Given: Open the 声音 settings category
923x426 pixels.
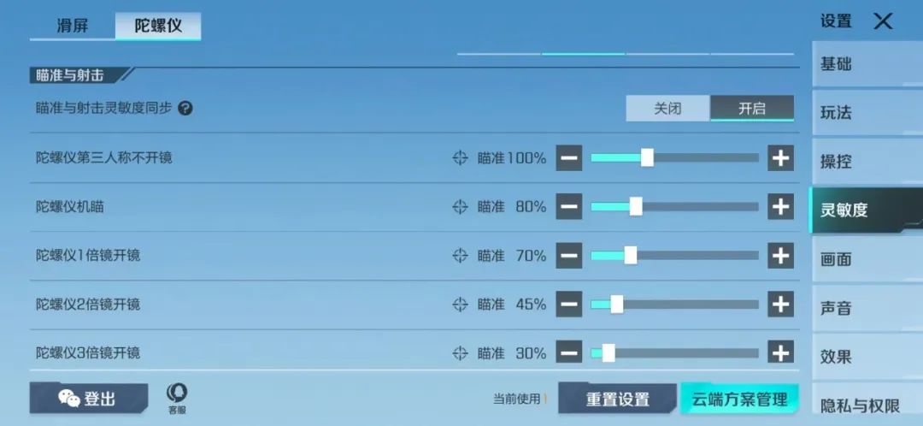Looking at the screenshot, I should (836, 308).
